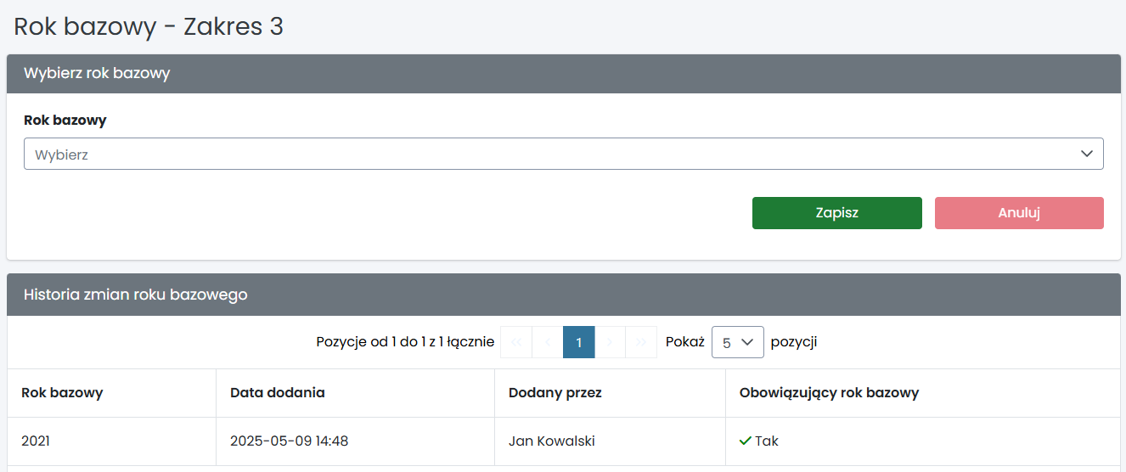Click the green checkmark beside Tak
Image resolution: width=1126 pixels, height=472 pixels.
coord(745,441)
